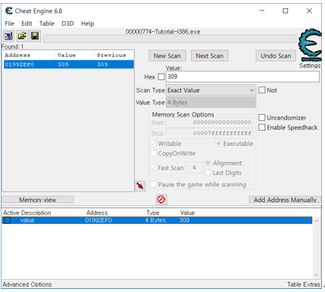The height and width of the screenshot is (292, 325).
Task: Click the Fast Scan alignment value field
Action: (194, 168)
